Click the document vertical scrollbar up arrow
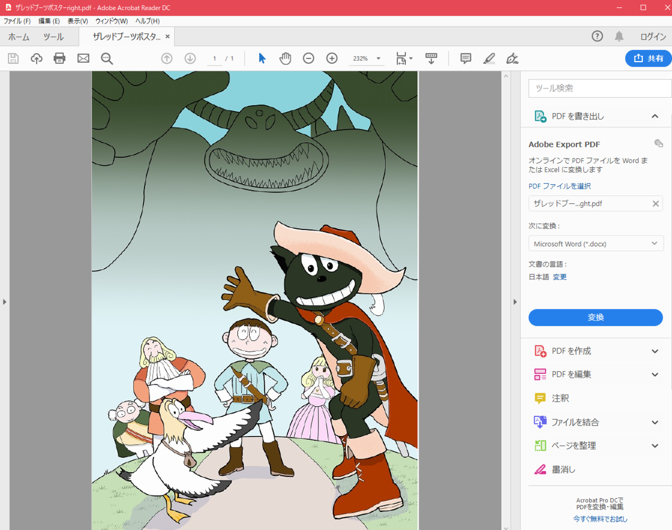Screen dimensions: 672x530 [x=506, y=76]
